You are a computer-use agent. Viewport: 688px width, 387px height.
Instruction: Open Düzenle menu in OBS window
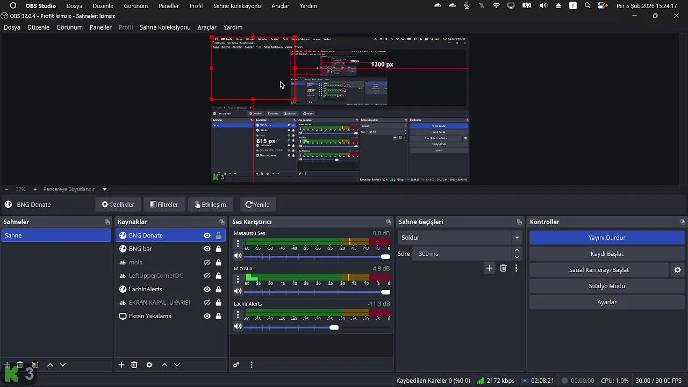(38, 27)
